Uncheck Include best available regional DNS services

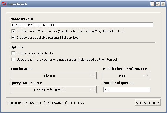[13, 37]
